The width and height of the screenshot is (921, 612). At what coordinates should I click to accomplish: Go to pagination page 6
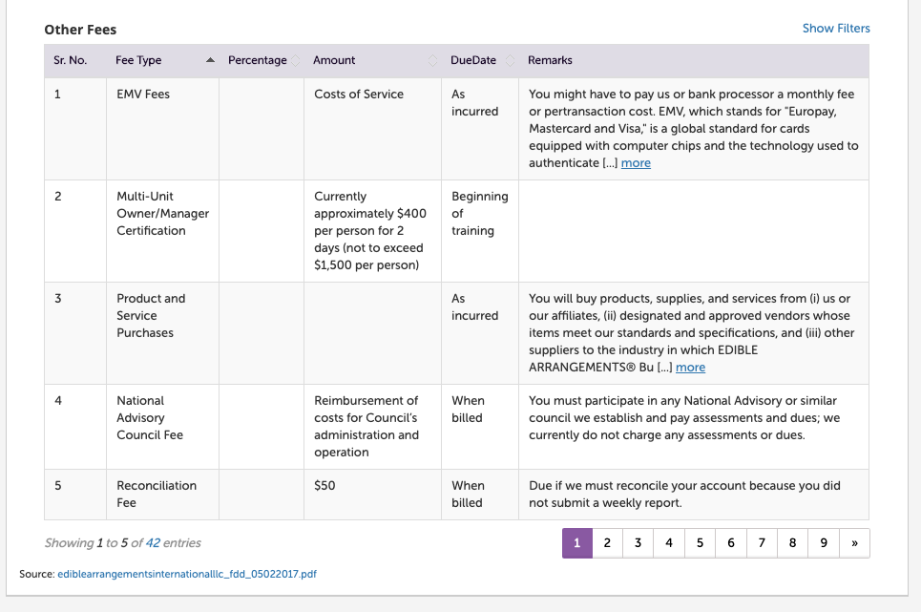click(x=731, y=543)
